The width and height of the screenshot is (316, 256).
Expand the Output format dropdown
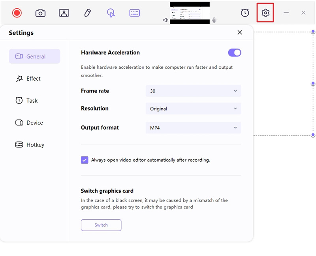[193, 128]
